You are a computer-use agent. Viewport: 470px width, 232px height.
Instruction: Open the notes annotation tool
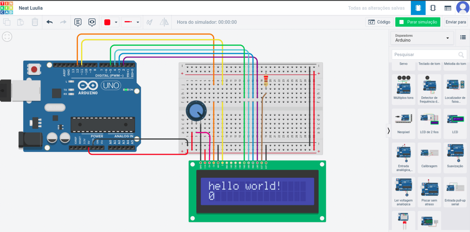tap(78, 22)
